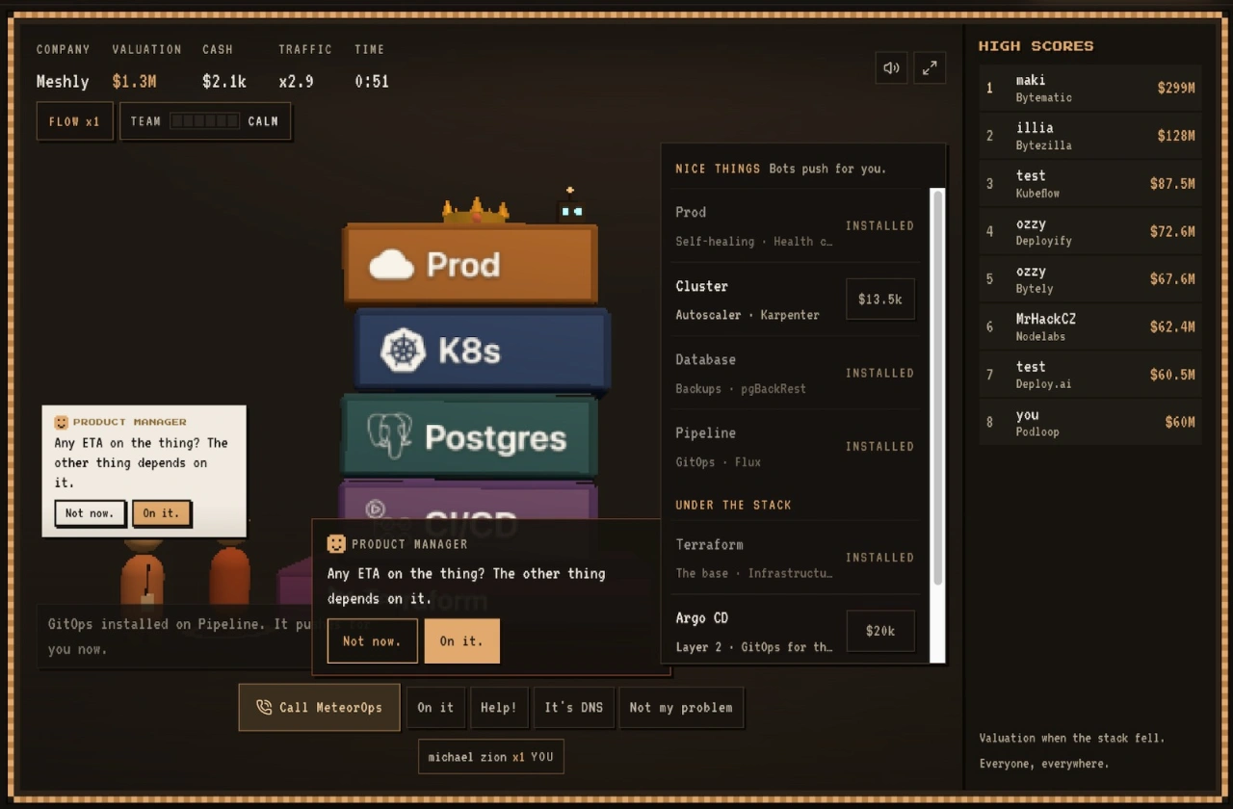Screen dimensions: 1233x809
Task: Click maki's top high score row
Action: tap(1090, 88)
